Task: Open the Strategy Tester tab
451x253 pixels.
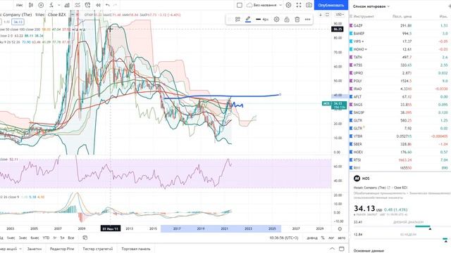Action: point(98,249)
